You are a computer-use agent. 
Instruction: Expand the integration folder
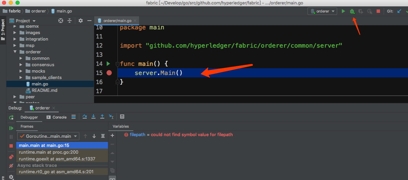[15, 39]
